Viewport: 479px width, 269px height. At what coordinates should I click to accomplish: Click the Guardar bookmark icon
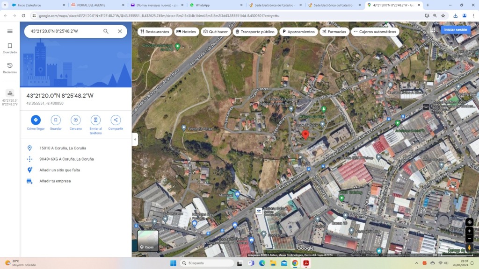pos(56,120)
